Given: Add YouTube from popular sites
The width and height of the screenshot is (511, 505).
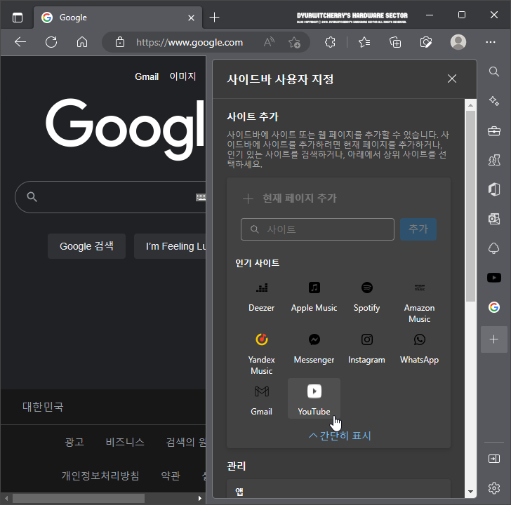Looking at the screenshot, I should 314,399.
